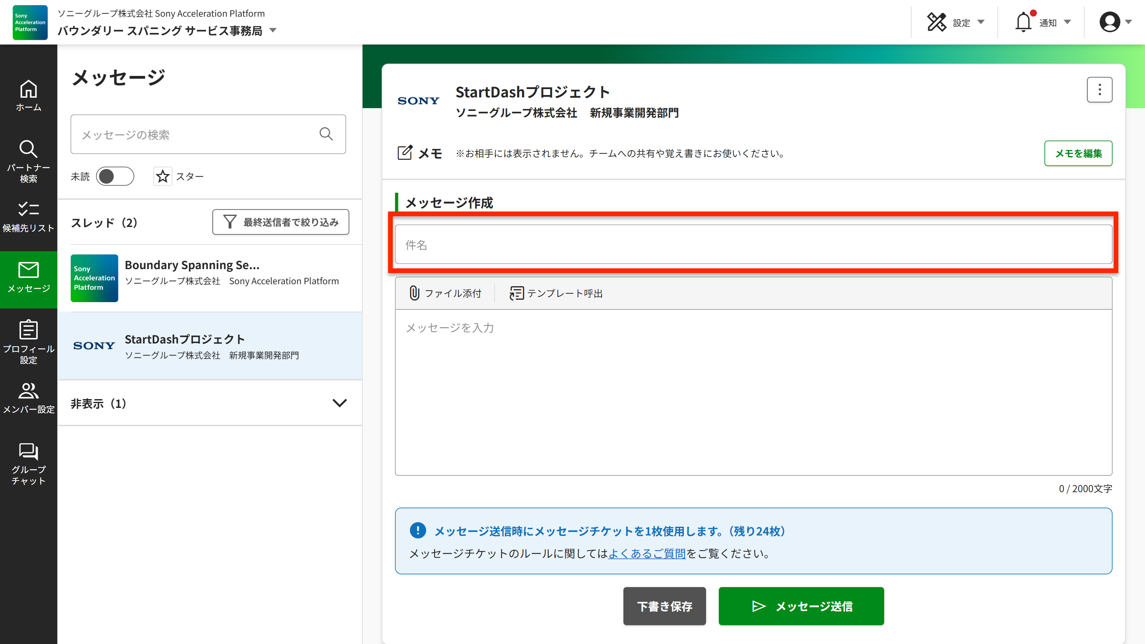
Task: Open Partner Search from sidebar
Action: (x=29, y=149)
